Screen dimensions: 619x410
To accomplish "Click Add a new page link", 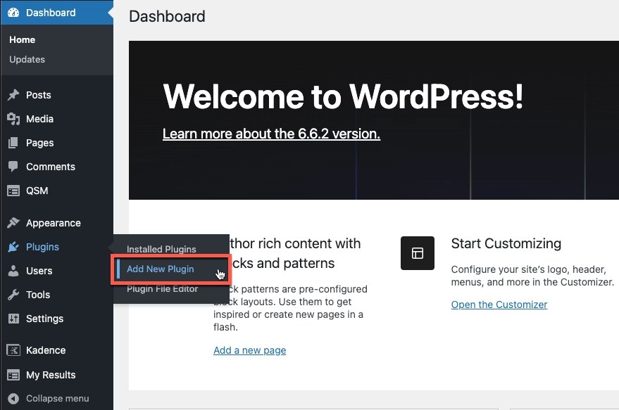I will pyautogui.click(x=250, y=350).
